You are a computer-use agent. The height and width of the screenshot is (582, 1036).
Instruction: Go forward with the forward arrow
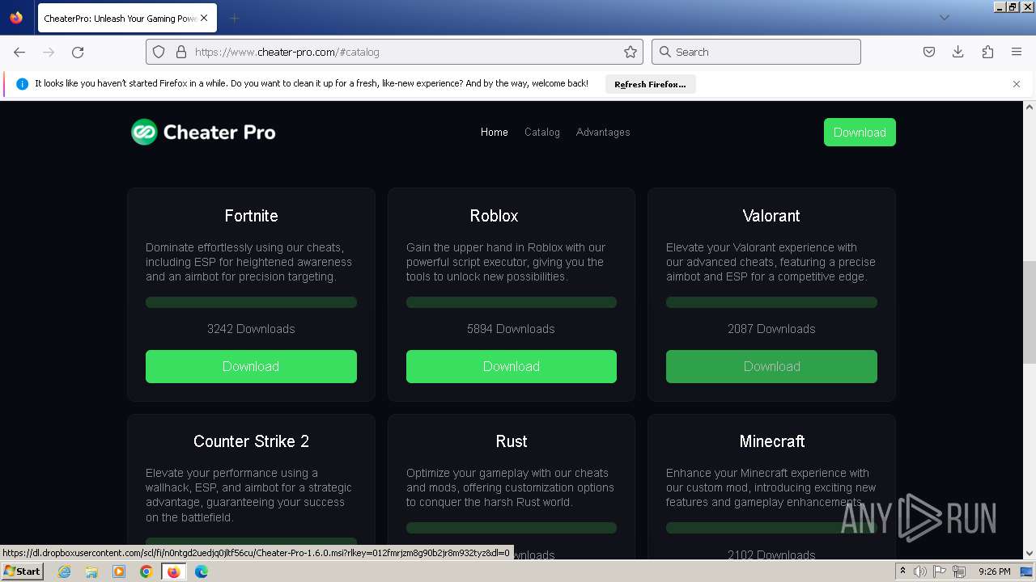click(49, 52)
